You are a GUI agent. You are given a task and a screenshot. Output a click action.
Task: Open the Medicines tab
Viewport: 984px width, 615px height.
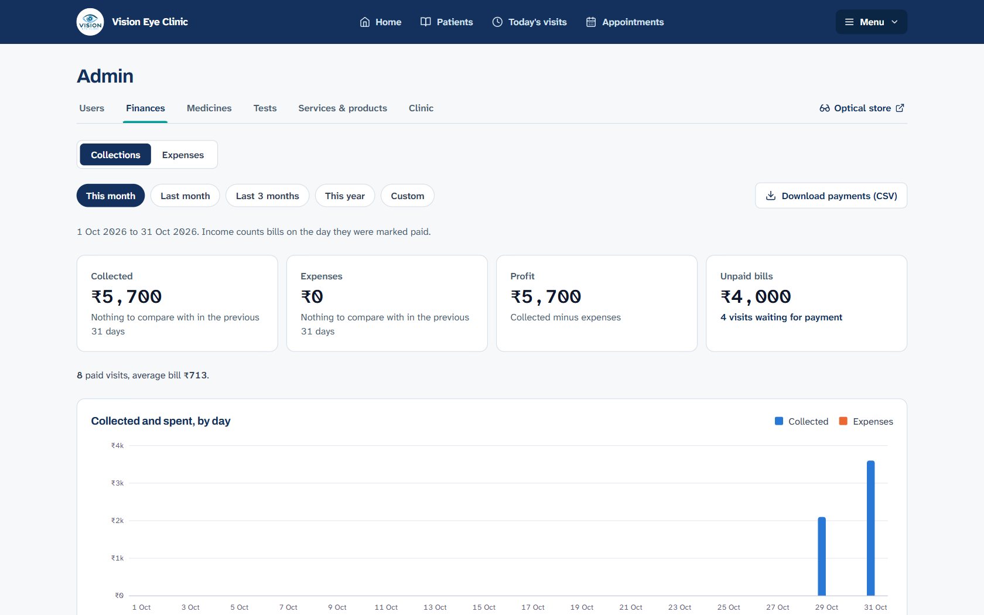[209, 108]
